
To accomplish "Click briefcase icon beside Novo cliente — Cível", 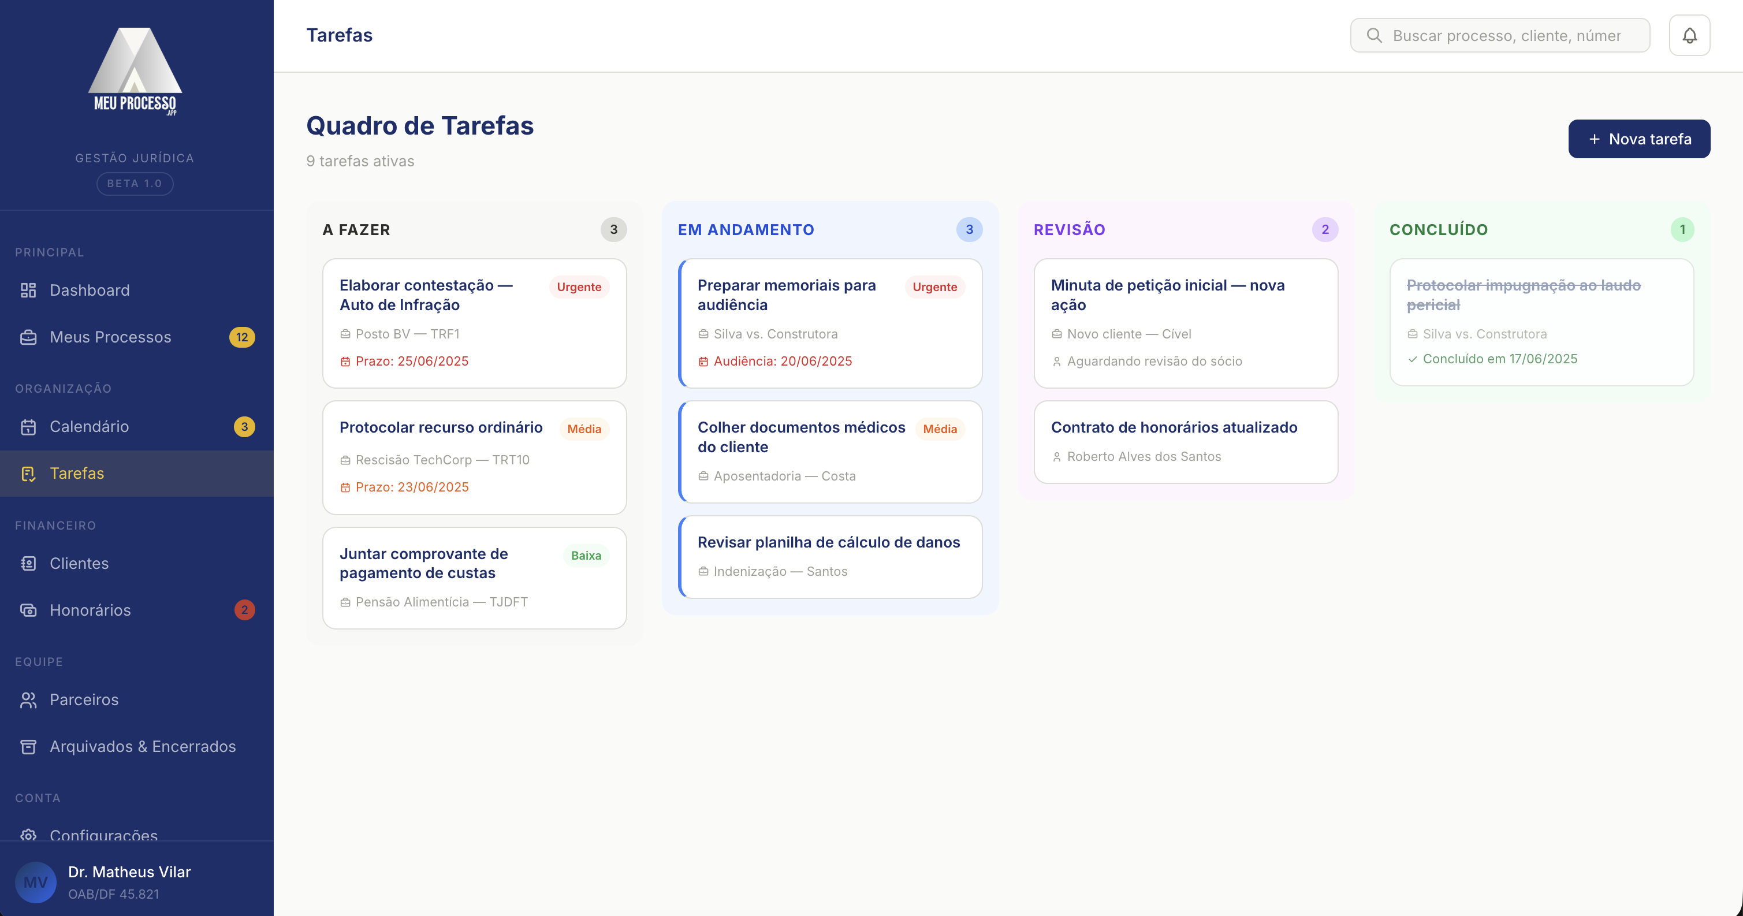I will 1056,334.
